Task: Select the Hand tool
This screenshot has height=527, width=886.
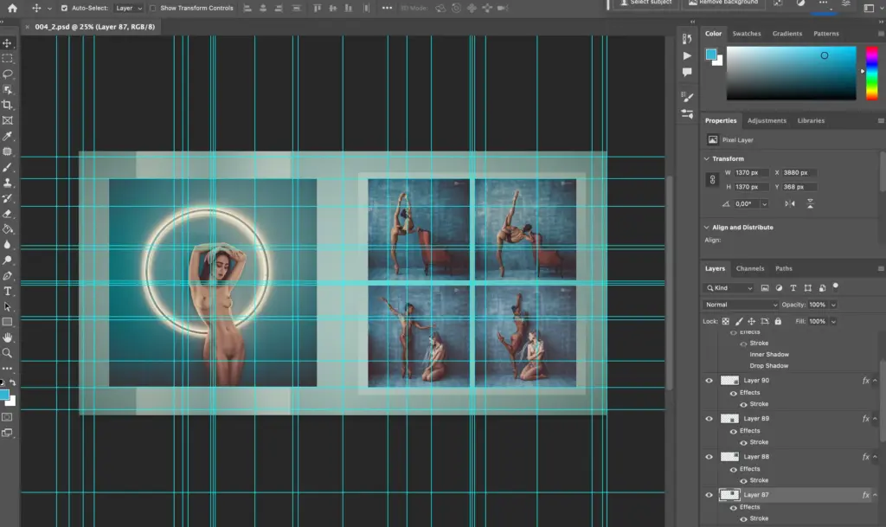Action: point(7,337)
